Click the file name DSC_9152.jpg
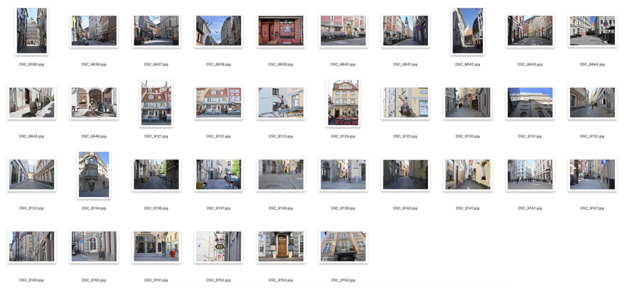The width and height of the screenshot is (636, 288). [218, 280]
